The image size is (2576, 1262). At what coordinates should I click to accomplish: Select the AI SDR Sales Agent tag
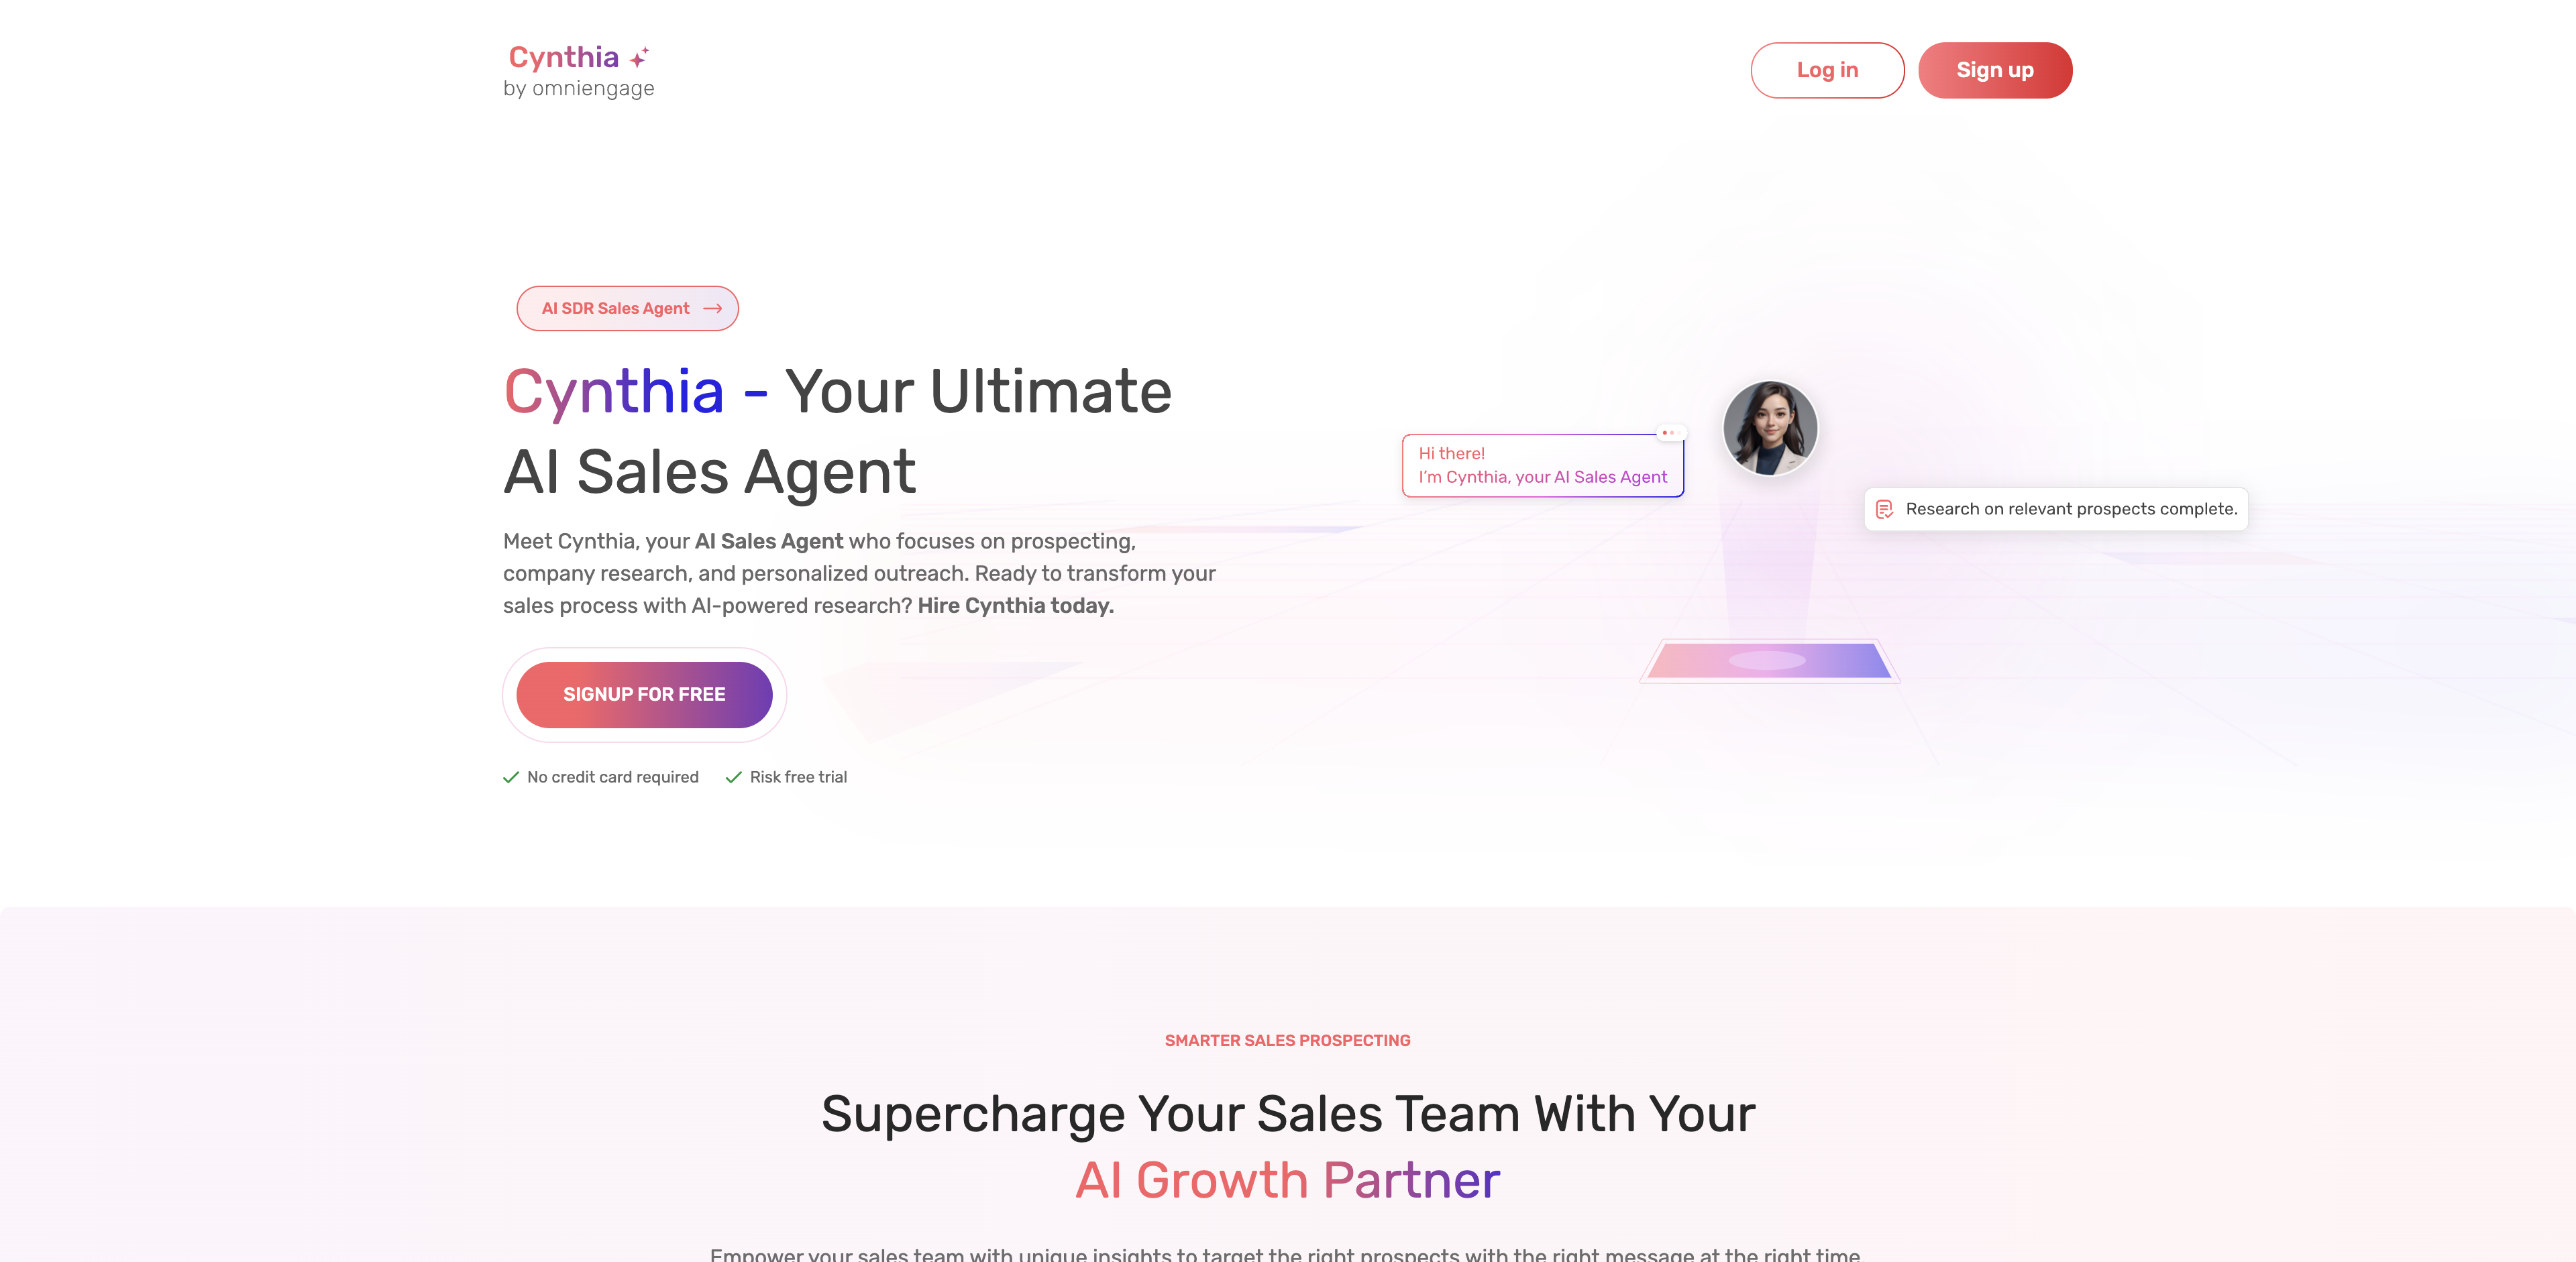[629, 307]
